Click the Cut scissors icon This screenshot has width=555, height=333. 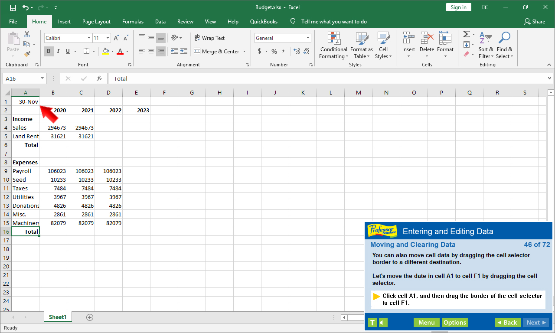pos(27,34)
